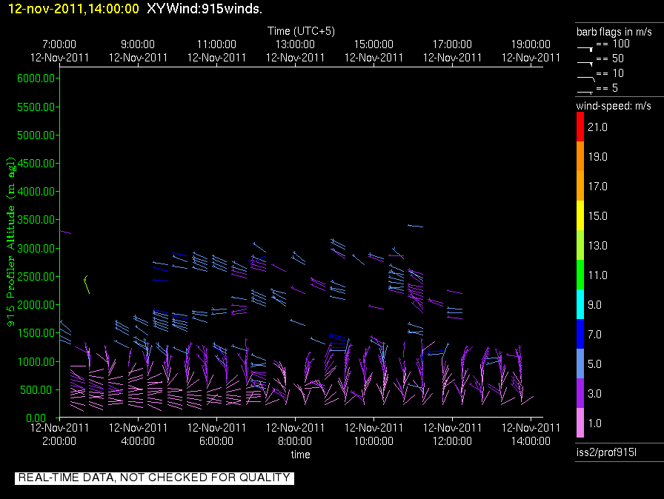Image resolution: width=664 pixels, height=499 pixels.
Task: Click the 'XYWind:915winds.' title text
Action: click(x=205, y=9)
